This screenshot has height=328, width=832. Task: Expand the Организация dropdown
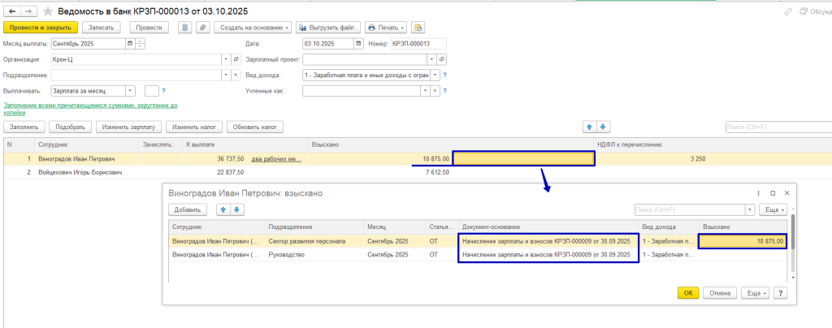(225, 59)
